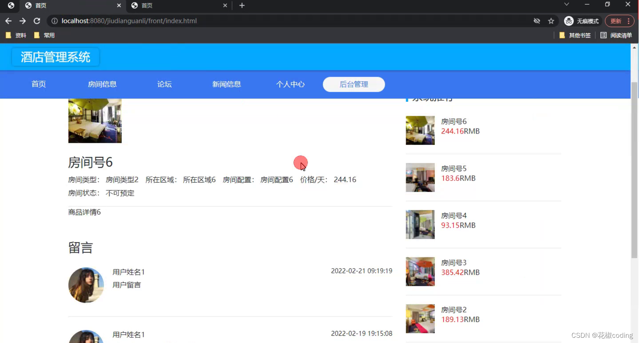Click the 房间号6 main heading
This screenshot has height=343, width=639.
coord(90,162)
